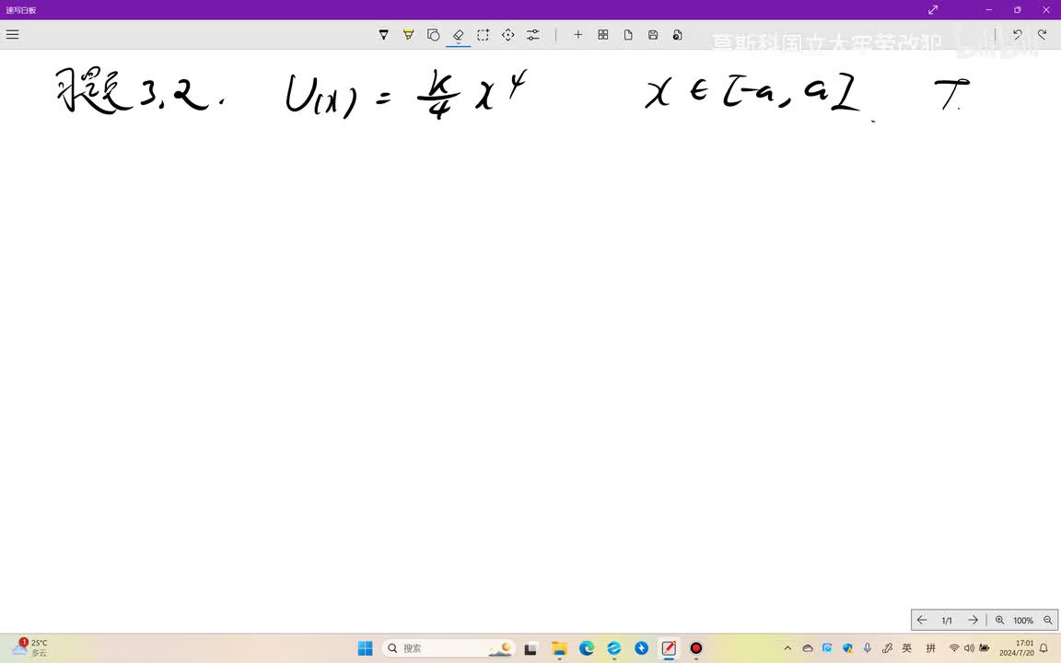Click the 1/1 page indicator
Screen dimensions: 1061x663
(947, 621)
